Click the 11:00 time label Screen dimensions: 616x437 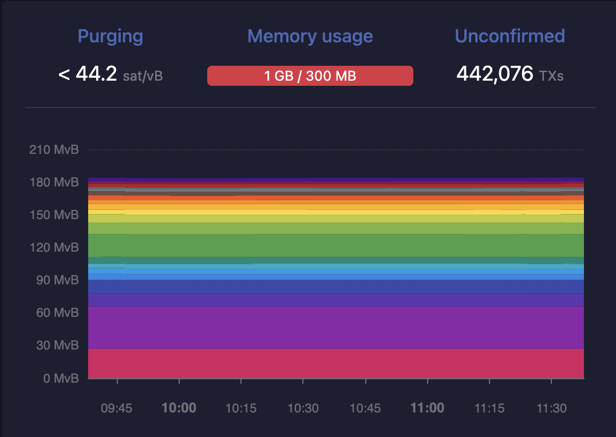coord(428,408)
